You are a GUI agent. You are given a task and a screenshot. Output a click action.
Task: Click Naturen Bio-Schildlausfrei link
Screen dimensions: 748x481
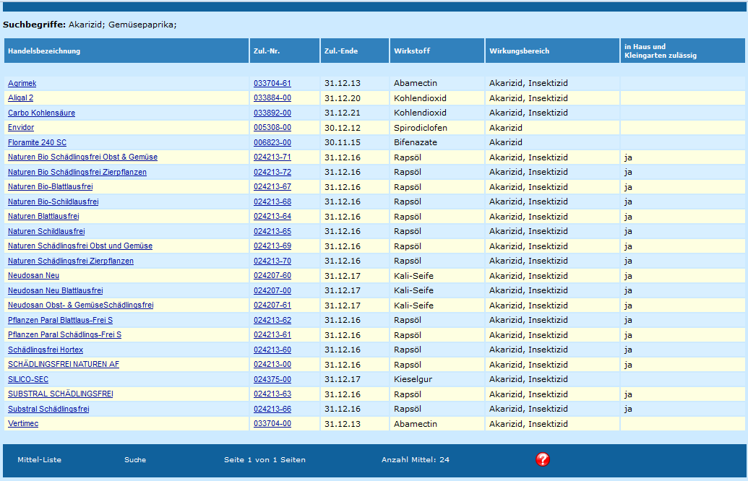point(53,201)
